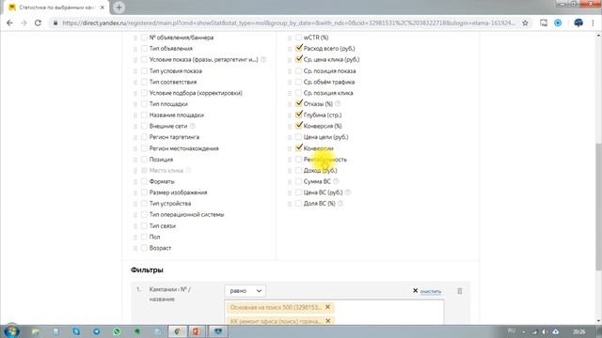Switch to the Chrome window in the taskbar

(178, 331)
